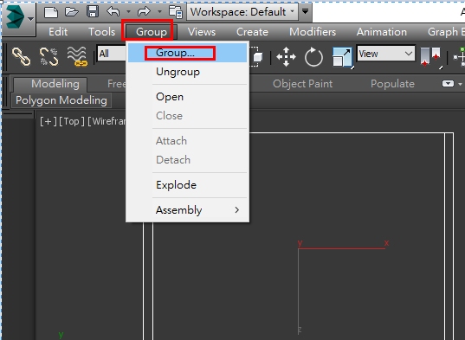The width and height of the screenshot is (465, 340).
Task: Switch to the Object Paint ribbon tab
Action: [x=302, y=84]
